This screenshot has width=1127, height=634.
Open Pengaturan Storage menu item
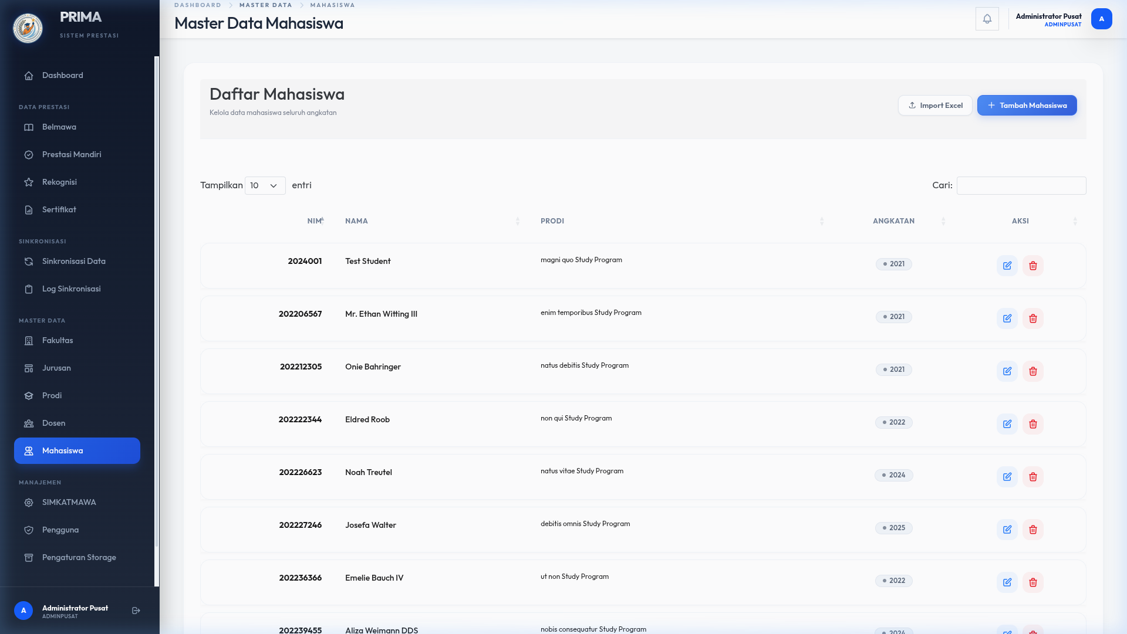click(79, 557)
